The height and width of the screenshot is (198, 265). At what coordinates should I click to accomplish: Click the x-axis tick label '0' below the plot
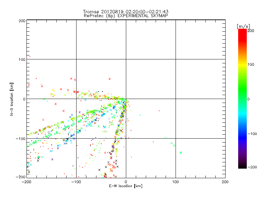126,182
